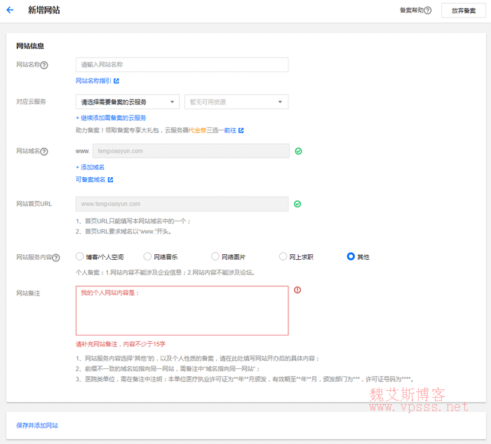Click the green checkmark beside the homepage URL
Screen dimensions: 491x444
(x=298, y=204)
